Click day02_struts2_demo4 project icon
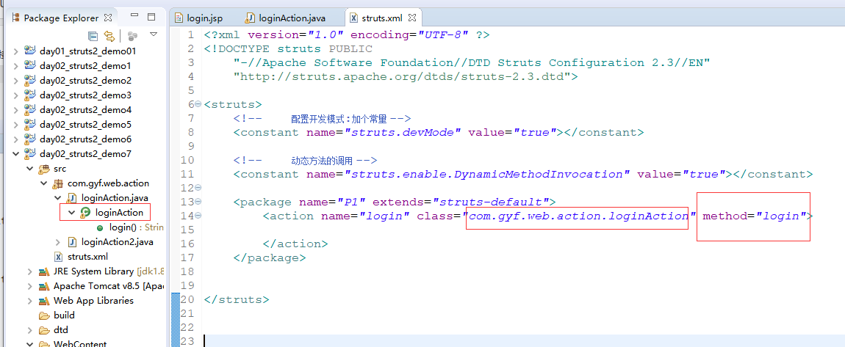 pyautogui.click(x=29, y=110)
